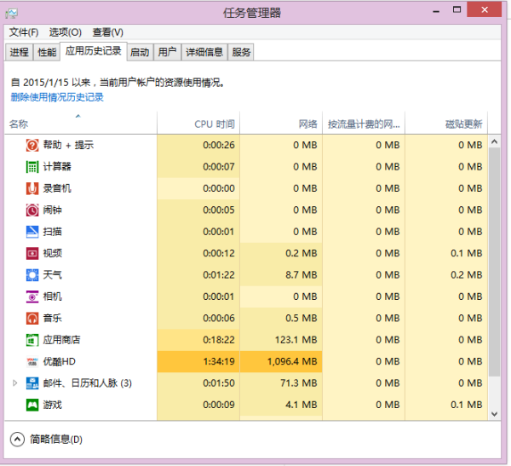Click the 计算器 calculator icon
Image resolution: width=511 pixels, height=466 pixels.
[32, 167]
